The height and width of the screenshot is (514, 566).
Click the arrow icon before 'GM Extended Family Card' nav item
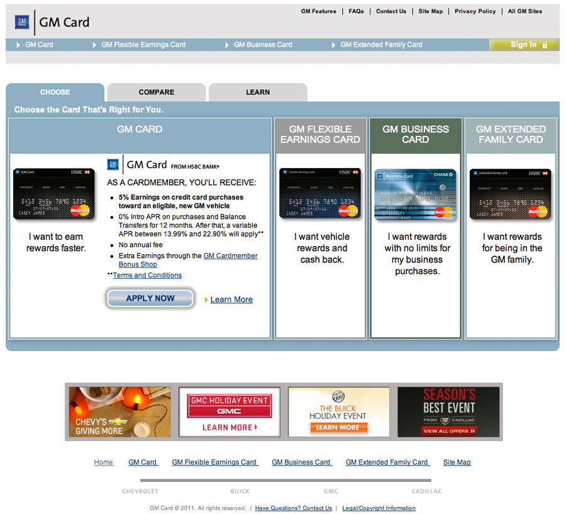click(333, 45)
